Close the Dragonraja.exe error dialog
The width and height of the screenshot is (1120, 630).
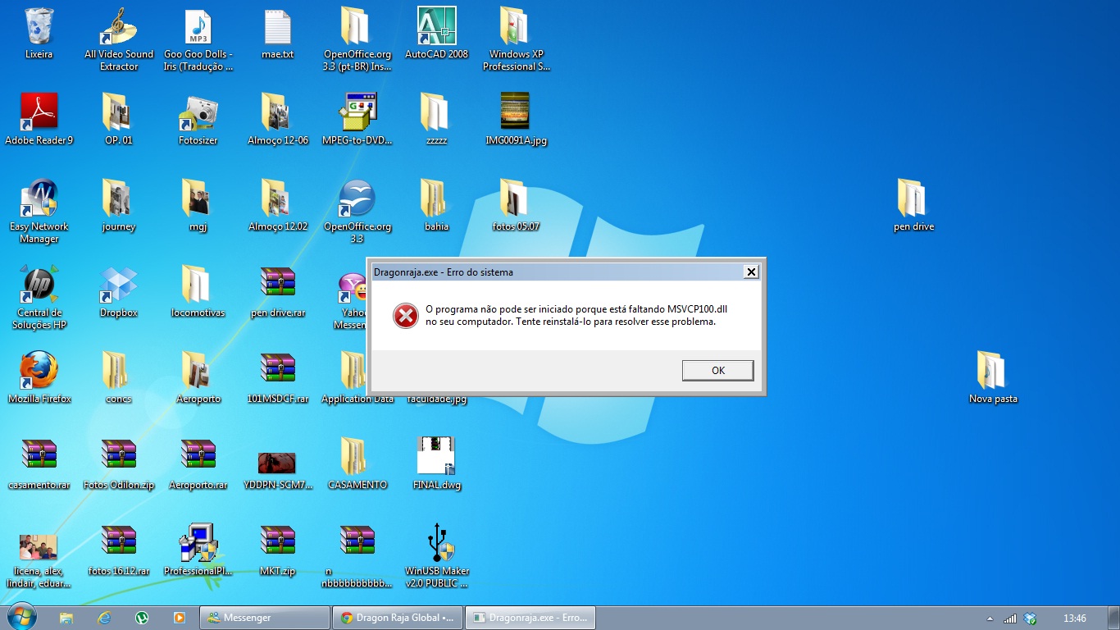point(750,272)
